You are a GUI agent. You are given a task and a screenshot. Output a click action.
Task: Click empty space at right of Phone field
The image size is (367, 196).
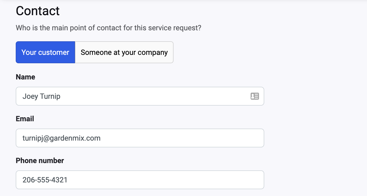tap(210, 180)
